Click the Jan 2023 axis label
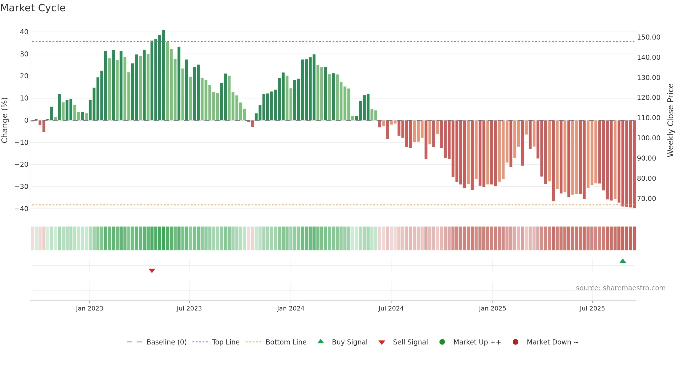This screenshot has width=675, height=379. pyautogui.click(x=89, y=308)
